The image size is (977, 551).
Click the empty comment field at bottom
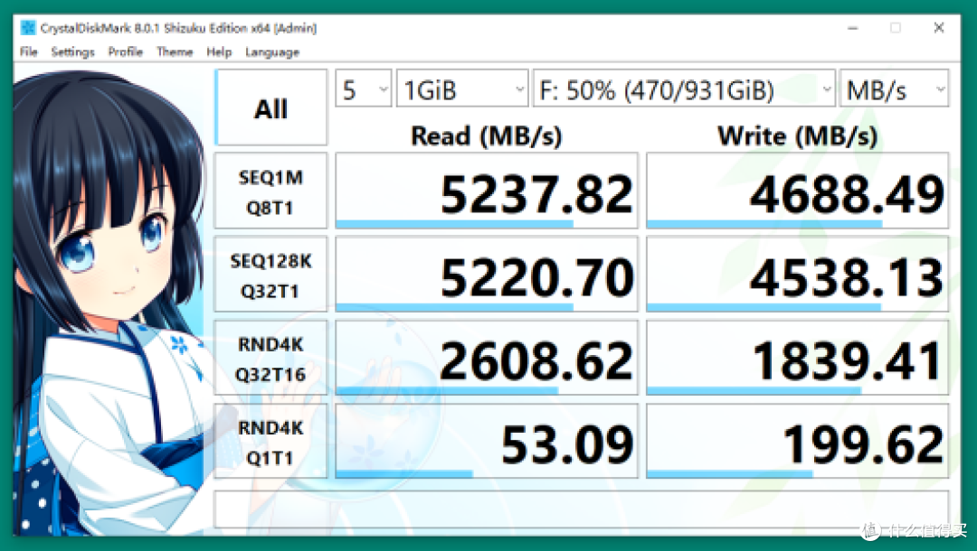click(x=582, y=509)
